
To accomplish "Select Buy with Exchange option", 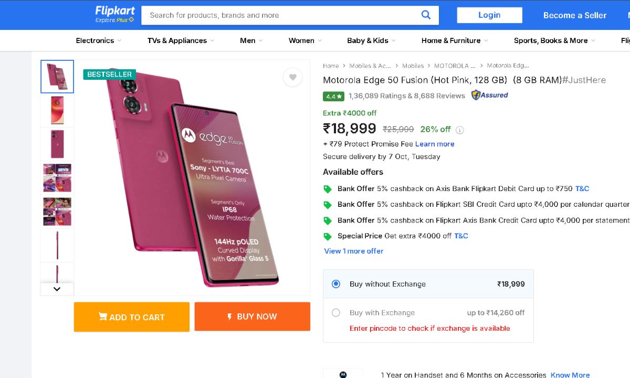I will click(x=336, y=313).
